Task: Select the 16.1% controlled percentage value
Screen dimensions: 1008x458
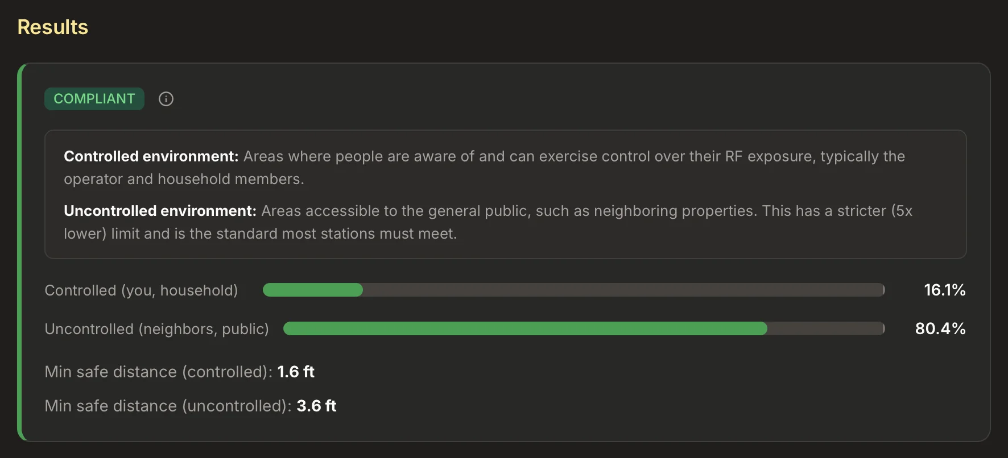Action: pyautogui.click(x=945, y=290)
